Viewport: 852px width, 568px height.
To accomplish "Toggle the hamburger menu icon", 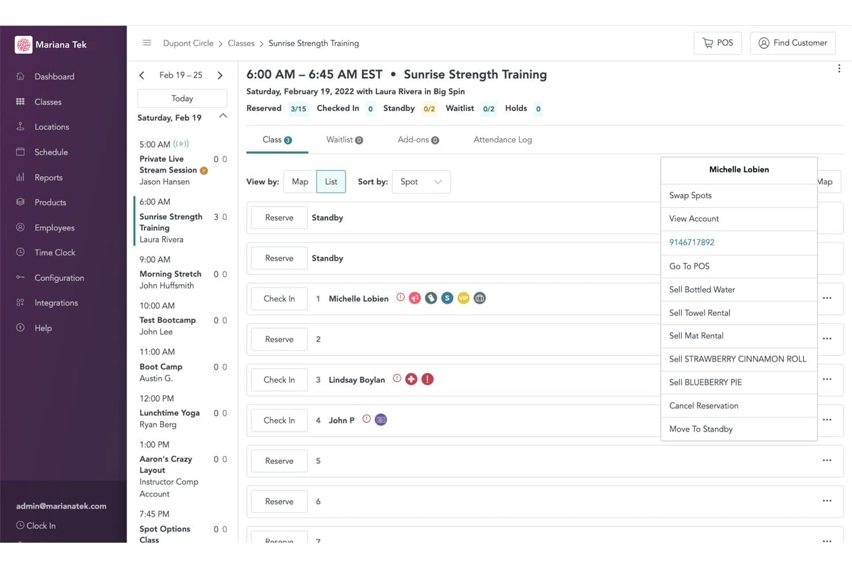I will click(x=147, y=43).
